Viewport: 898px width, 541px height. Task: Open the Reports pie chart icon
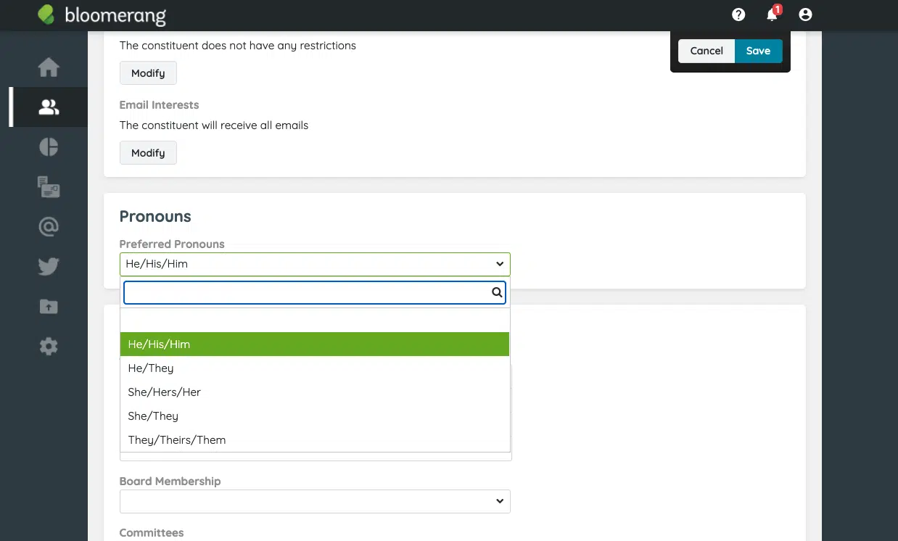click(49, 147)
